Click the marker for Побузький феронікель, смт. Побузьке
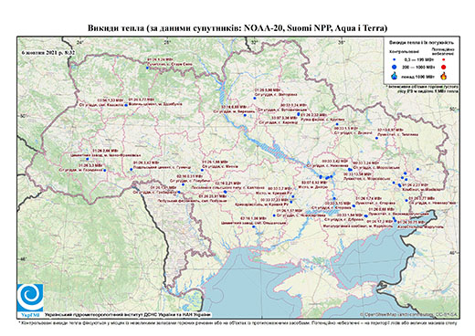 click(x=225, y=192)
